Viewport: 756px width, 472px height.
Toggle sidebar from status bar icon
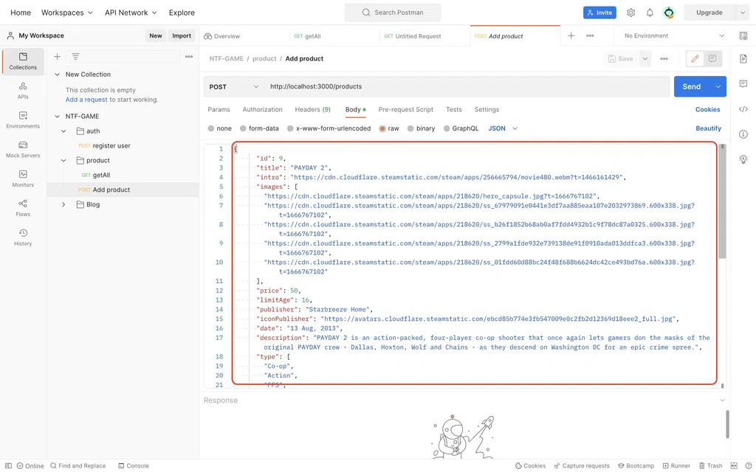[x=8, y=466]
